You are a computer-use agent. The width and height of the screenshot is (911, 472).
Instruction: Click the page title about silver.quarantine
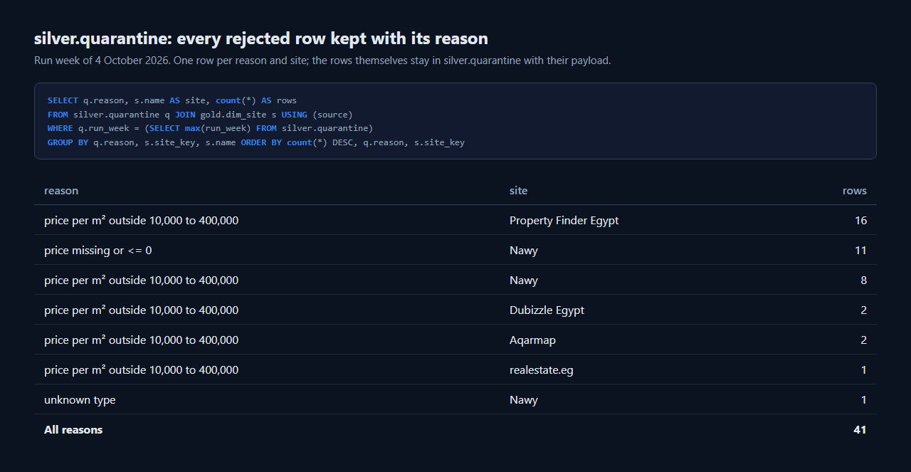(x=261, y=38)
